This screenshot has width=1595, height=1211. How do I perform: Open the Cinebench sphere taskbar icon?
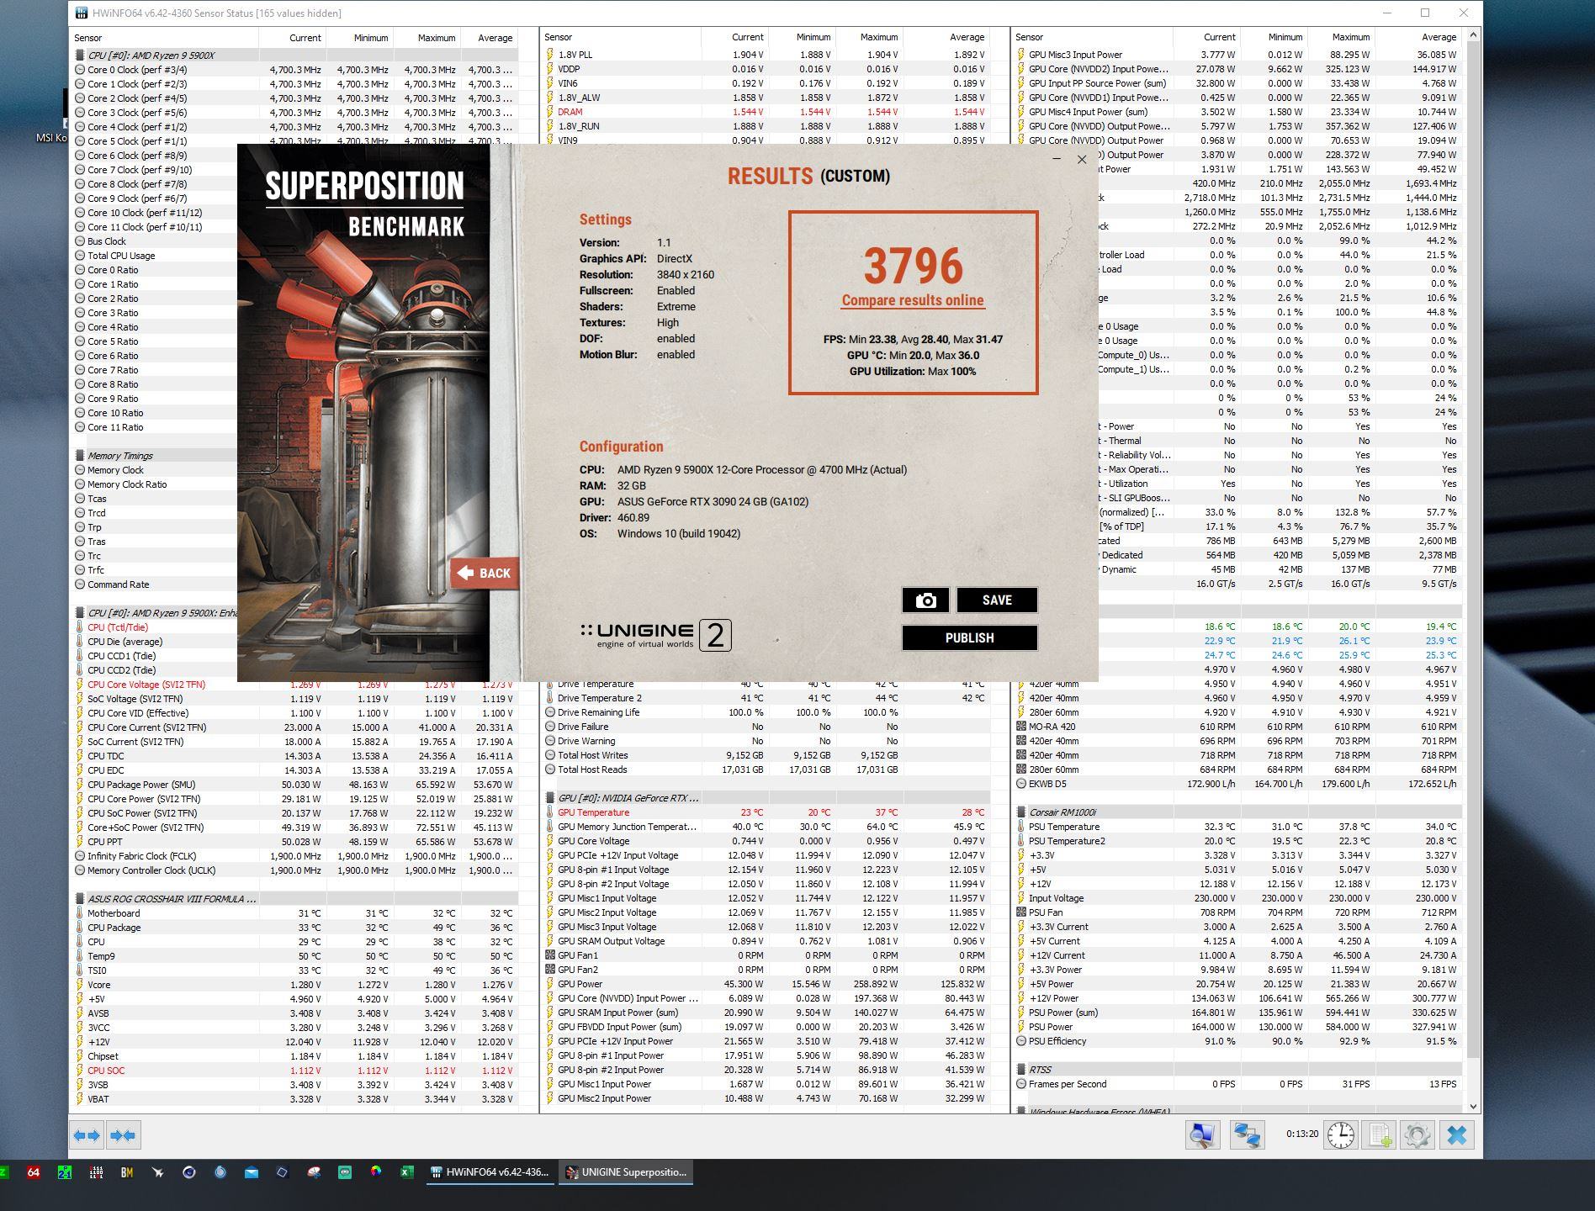point(189,1172)
